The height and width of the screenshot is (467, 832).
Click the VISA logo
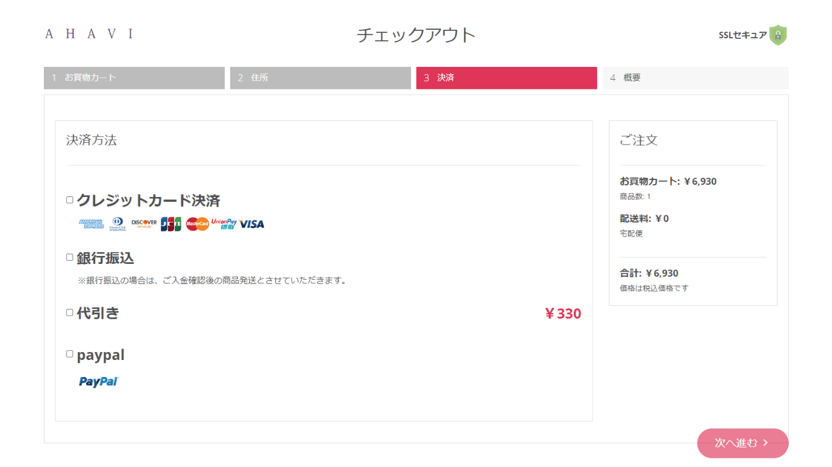point(252,224)
